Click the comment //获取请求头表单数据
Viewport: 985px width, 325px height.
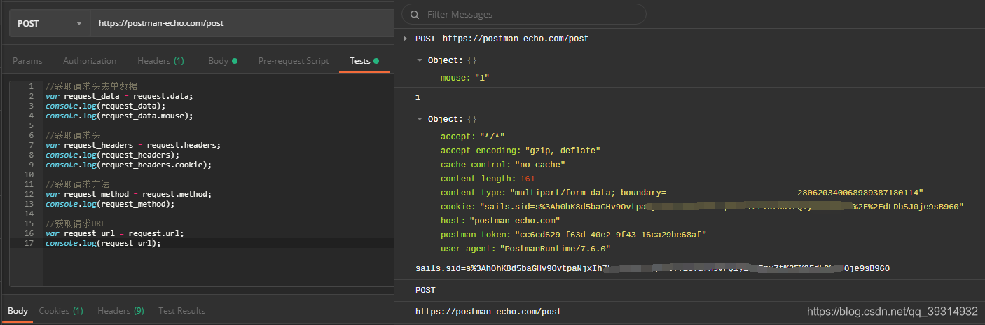click(x=92, y=86)
